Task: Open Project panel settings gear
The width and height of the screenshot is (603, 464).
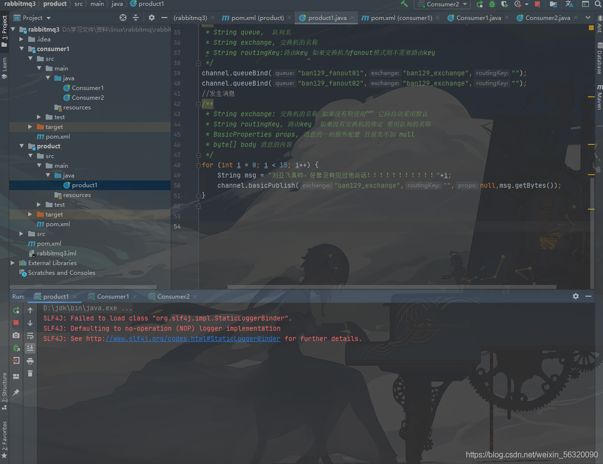Action: [x=152, y=18]
